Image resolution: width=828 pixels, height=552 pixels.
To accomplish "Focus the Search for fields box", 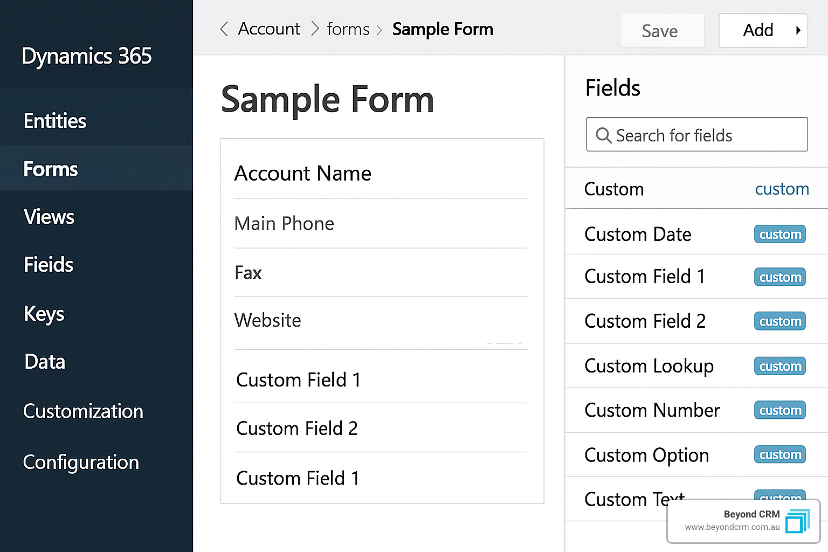I will [697, 134].
